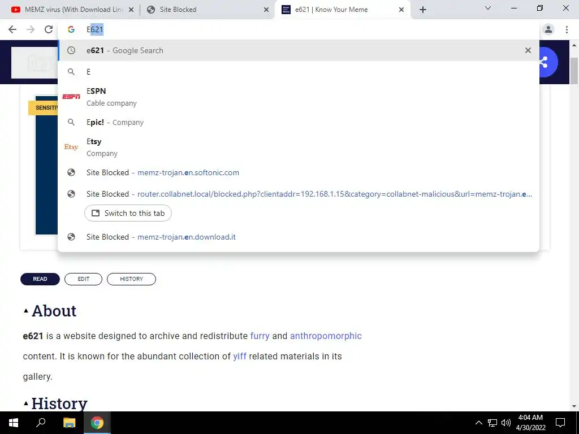The image size is (579, 434).
Task: Close the MEMZ virus tab
Action: (131, 10)
